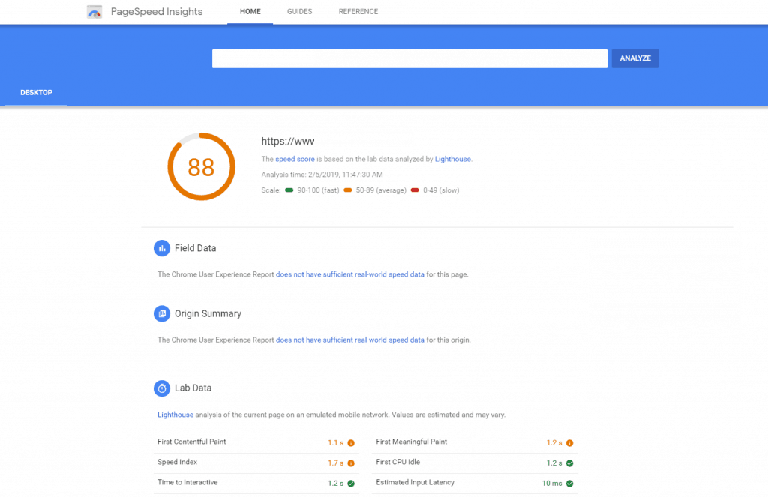The width and height of the screenshot is (768, 497).
Task: Click the Field Data bar chart icon
Action: pyautogui.click(x=162, y=248)
